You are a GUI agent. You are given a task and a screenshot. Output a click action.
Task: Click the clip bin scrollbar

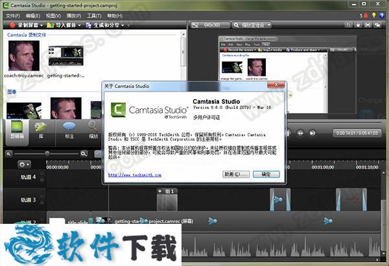[x=183, y=52]
